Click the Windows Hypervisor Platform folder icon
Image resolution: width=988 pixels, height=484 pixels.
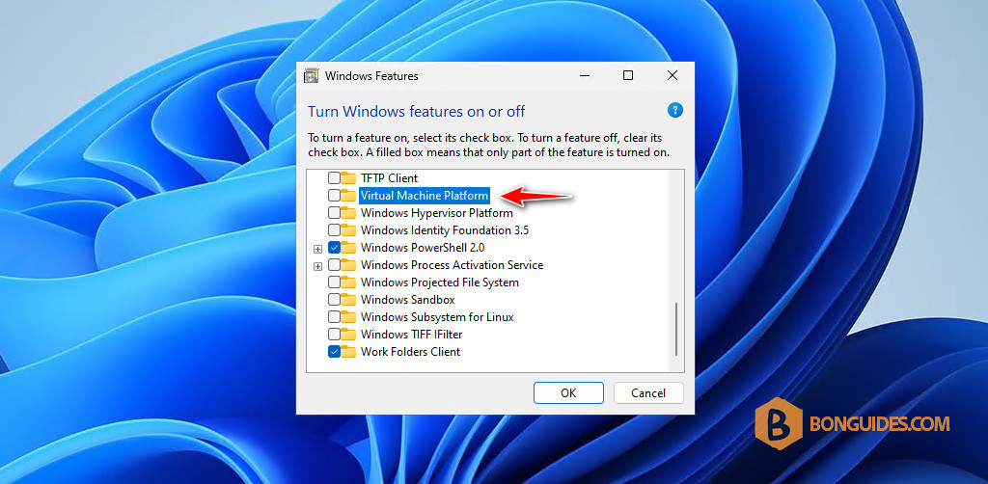[348, 213]
